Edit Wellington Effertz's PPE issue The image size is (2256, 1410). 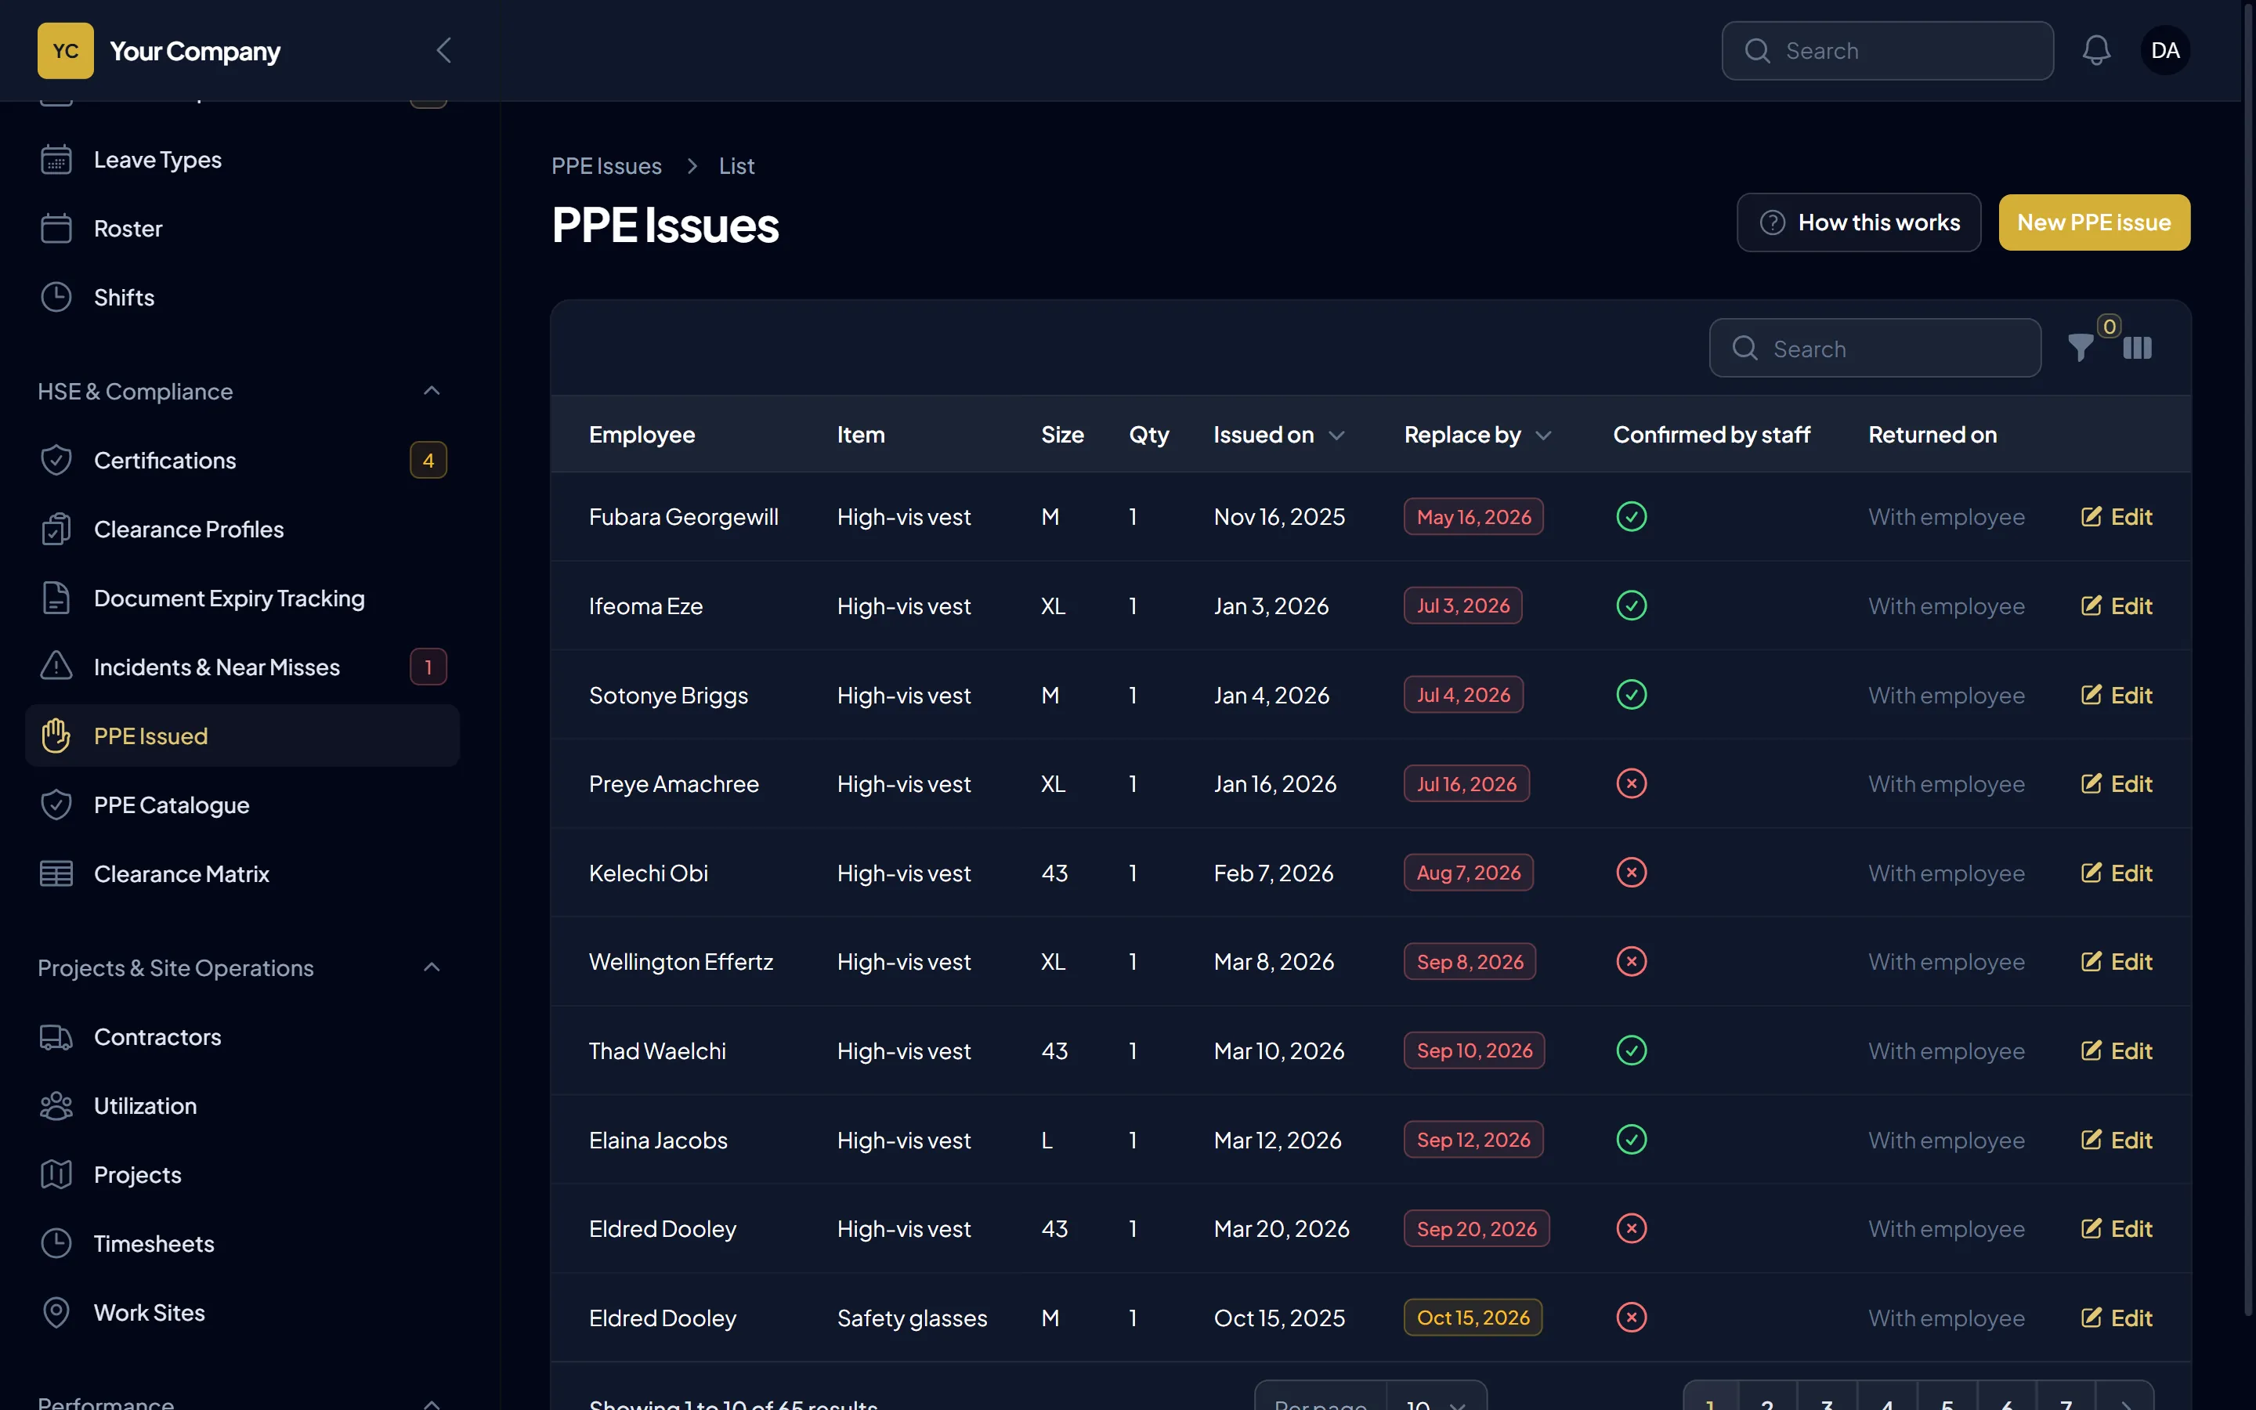[2116, 961]
